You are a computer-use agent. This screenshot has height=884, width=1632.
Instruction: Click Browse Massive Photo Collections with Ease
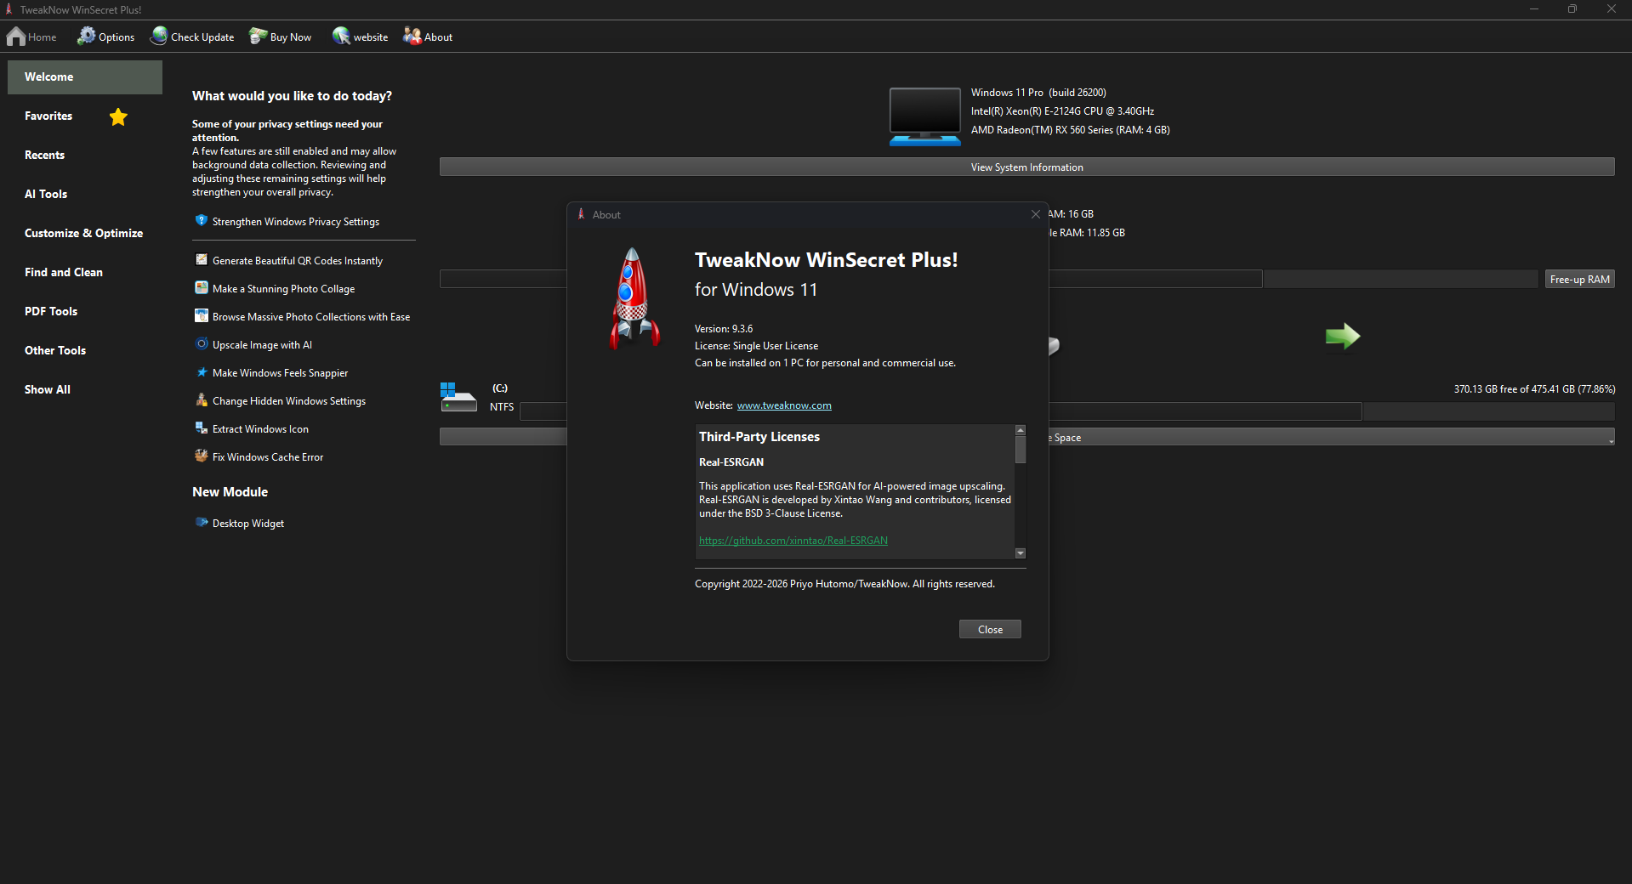tap(311, 317)
